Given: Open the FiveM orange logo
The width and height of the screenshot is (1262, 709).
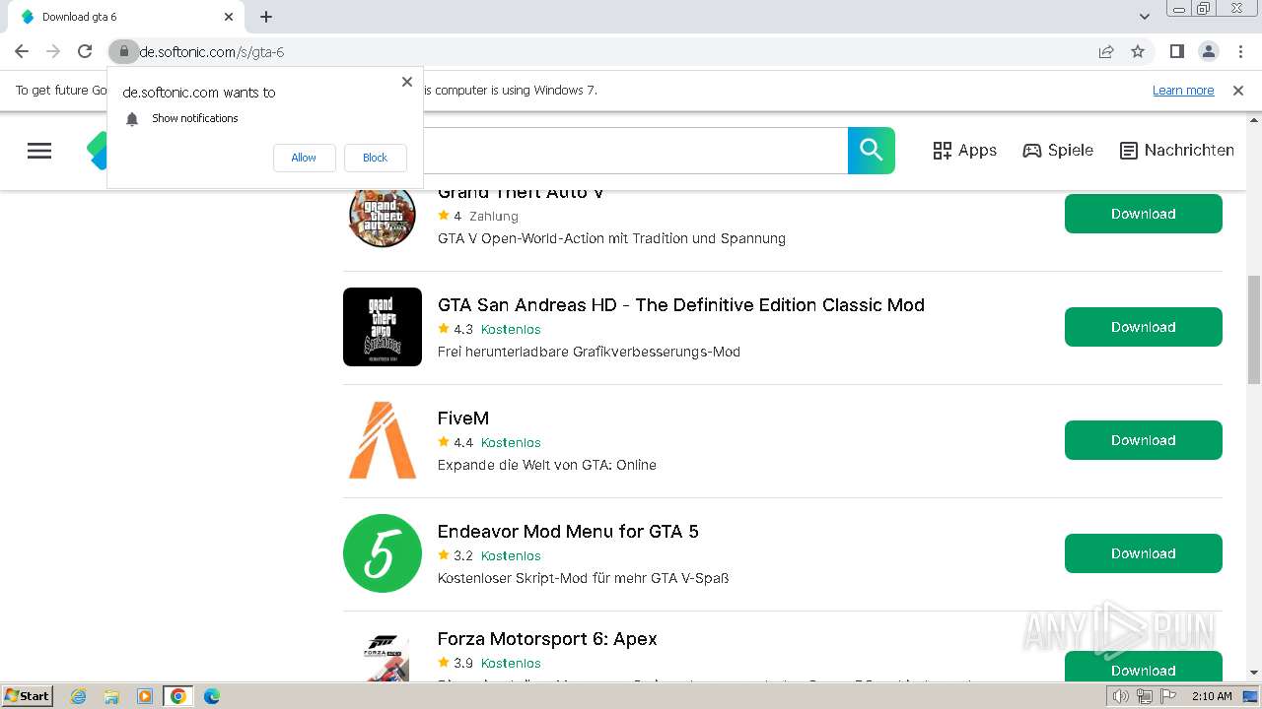Looking at the screenshot, I should [x=383, y=440].
